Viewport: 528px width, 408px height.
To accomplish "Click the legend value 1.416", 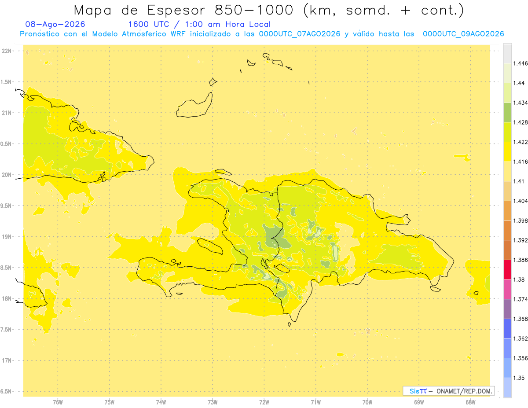I will pyautogui.click(x=521, y=162).
